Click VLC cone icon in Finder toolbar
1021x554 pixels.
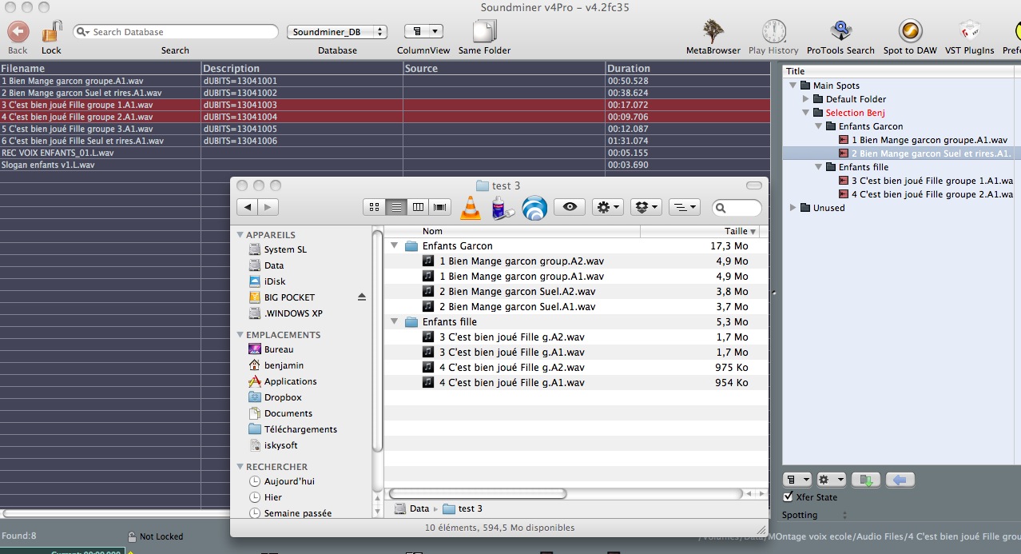click(x=471, y=208)
